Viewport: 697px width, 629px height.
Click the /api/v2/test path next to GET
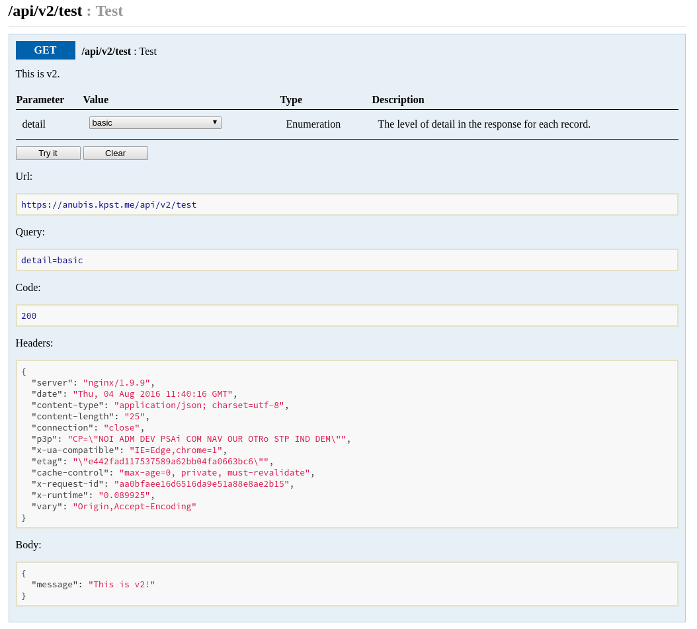[x=106, y=51]
